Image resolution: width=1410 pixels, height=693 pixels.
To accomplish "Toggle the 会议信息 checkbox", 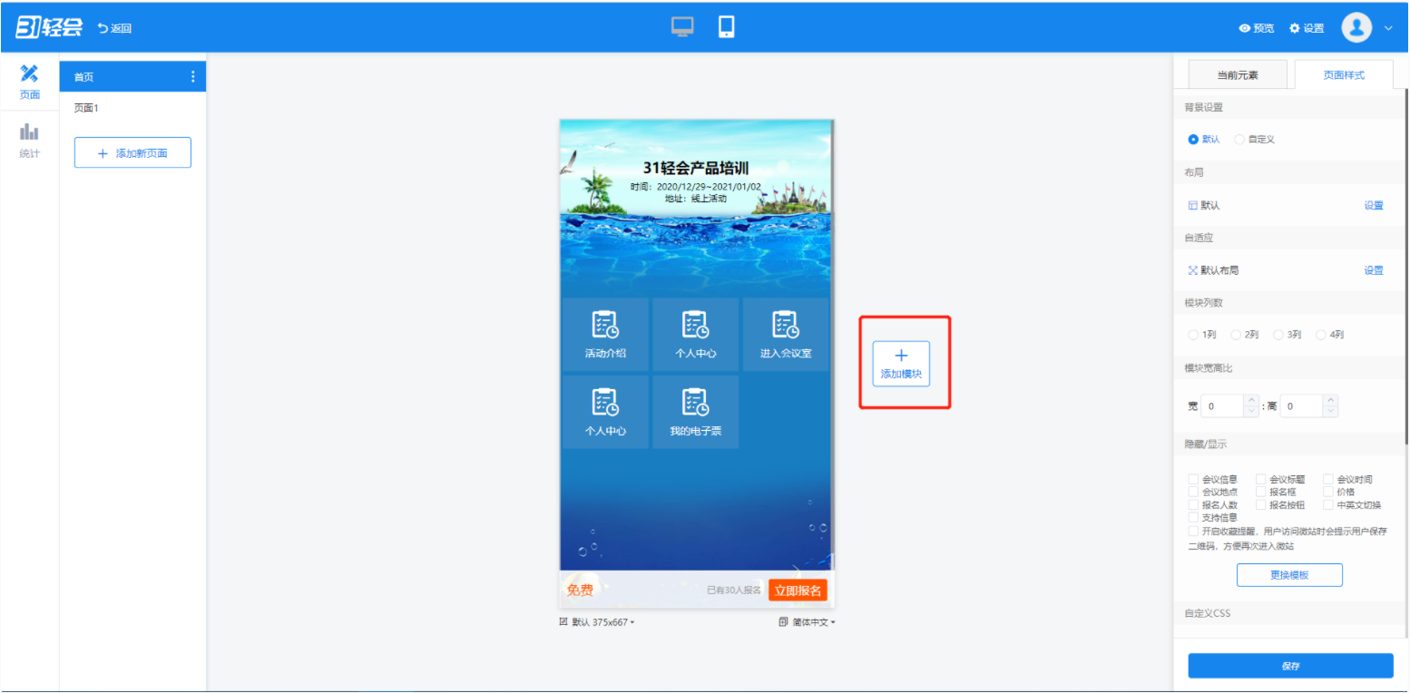I will 1193,479.
